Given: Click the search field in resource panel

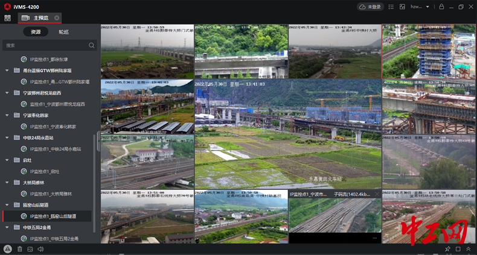Looking at the screenshot, I should (x=45, y=45).
